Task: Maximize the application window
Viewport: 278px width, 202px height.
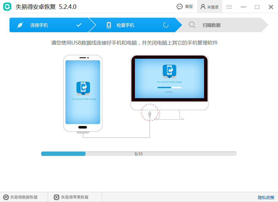Action: click(257, 7)
